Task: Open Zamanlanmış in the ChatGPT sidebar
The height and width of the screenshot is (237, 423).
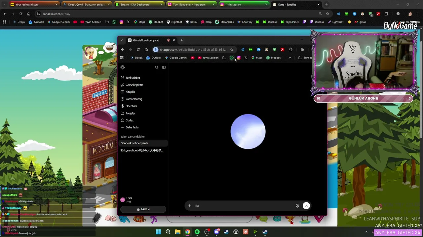Action: tap(144, 99)
